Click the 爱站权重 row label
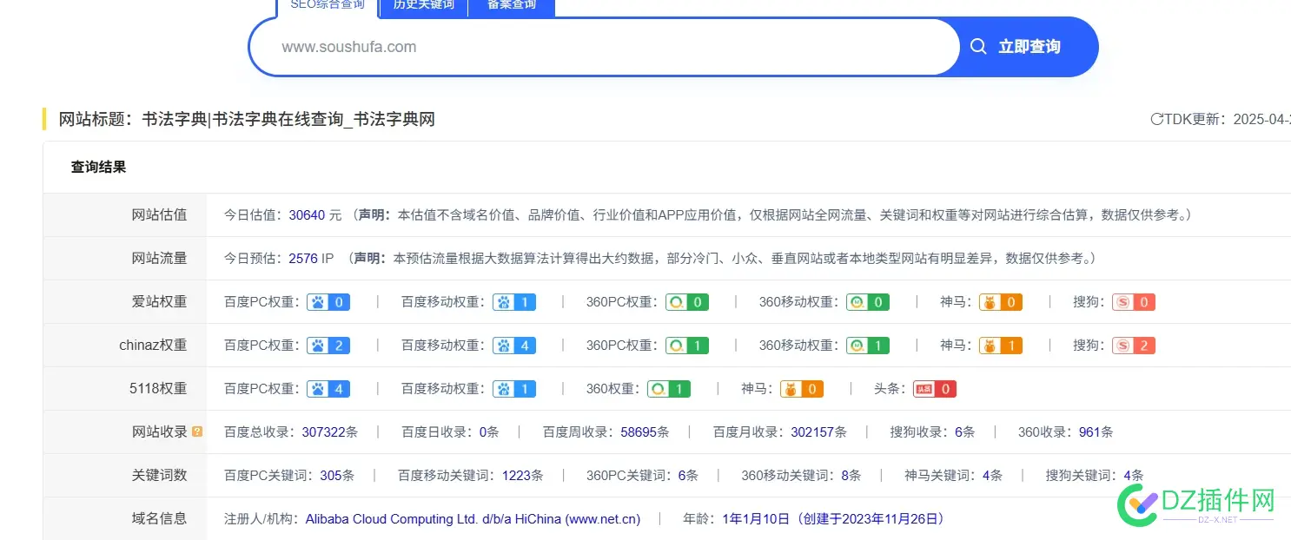Screen dimensions: 1291x540 pos(159,301)
